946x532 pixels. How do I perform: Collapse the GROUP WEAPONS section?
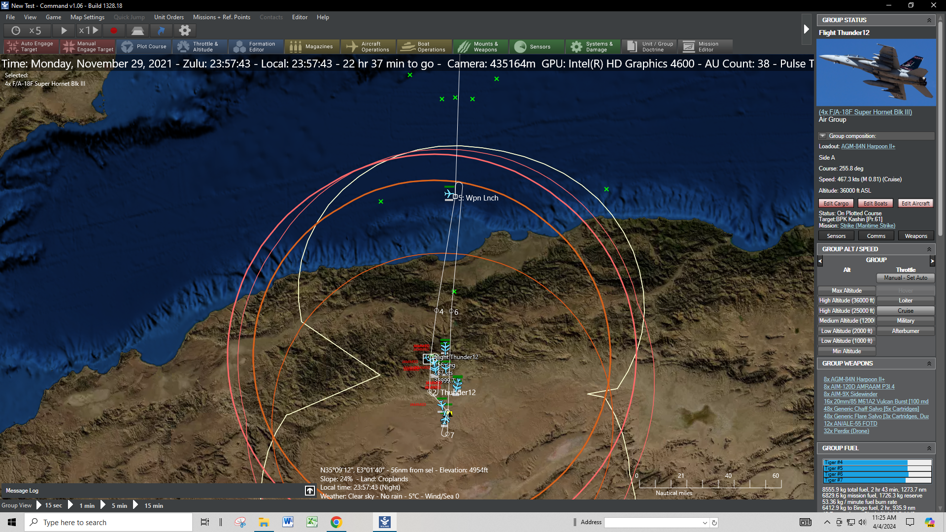929,364
